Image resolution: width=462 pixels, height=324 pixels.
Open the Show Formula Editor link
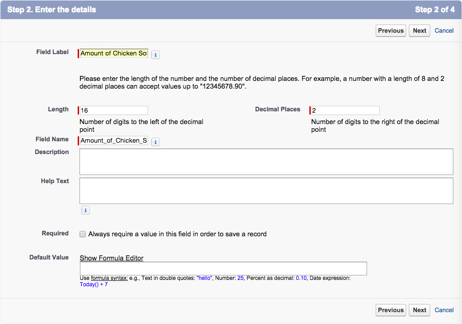(x=111, y=258)
